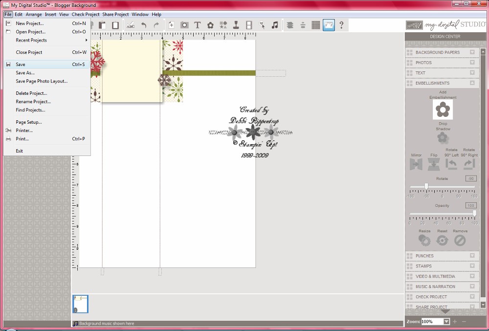The height and width of the screenshot is (331, 489).
Task: Select the text tool T icon
Action: 197,25
